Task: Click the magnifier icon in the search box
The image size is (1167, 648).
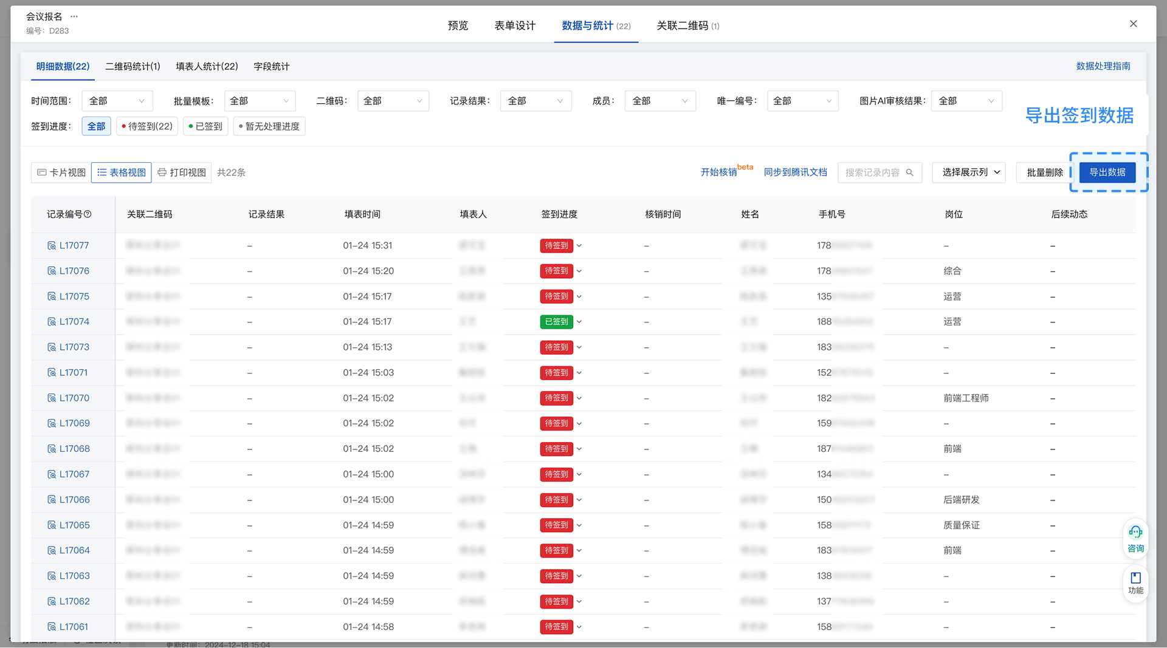Action: [909, 172]
